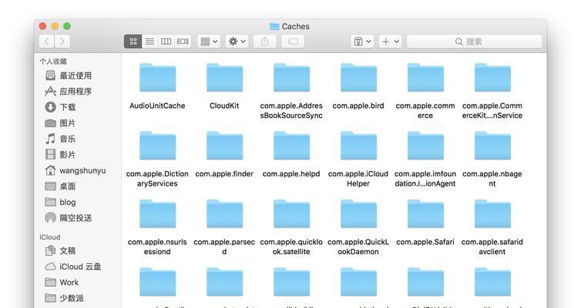Open the plus toolbar dropdown
This screenshot has height=308, width=581.
click(x=390, y=42)
